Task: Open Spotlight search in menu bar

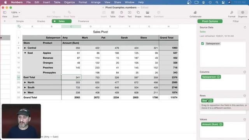Action: tap(217, 2)
